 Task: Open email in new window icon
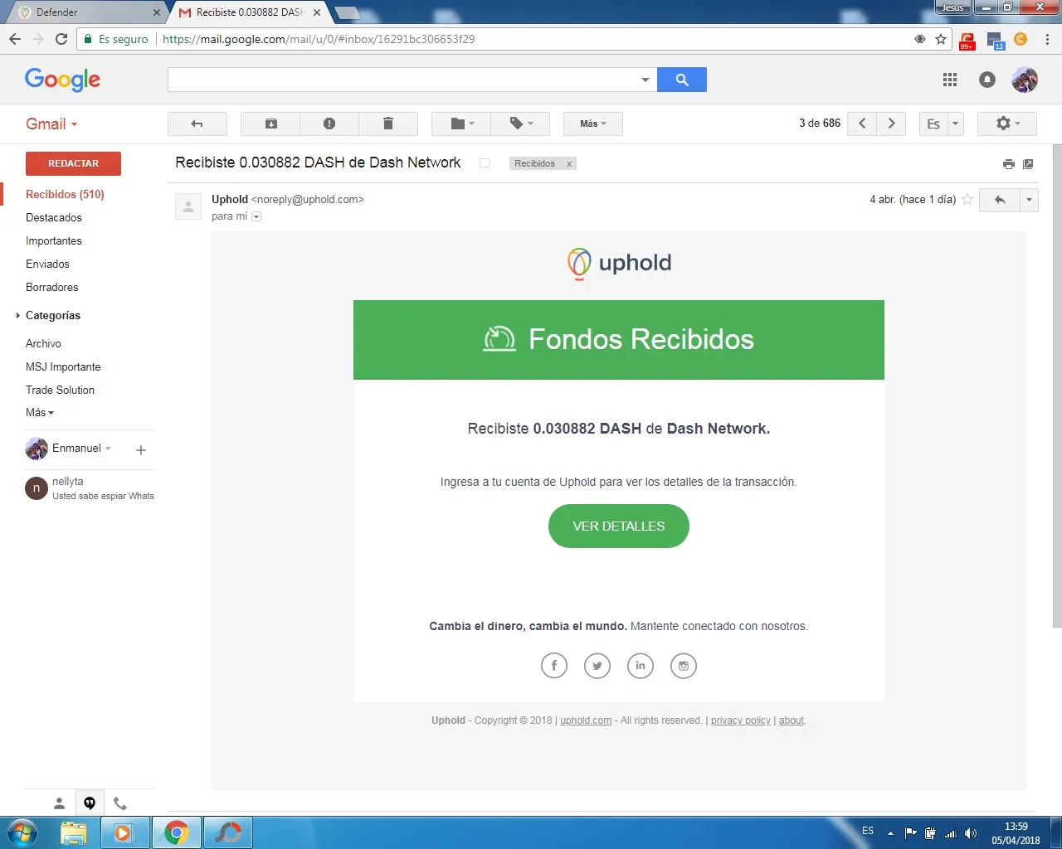[x=1028, y=164]
